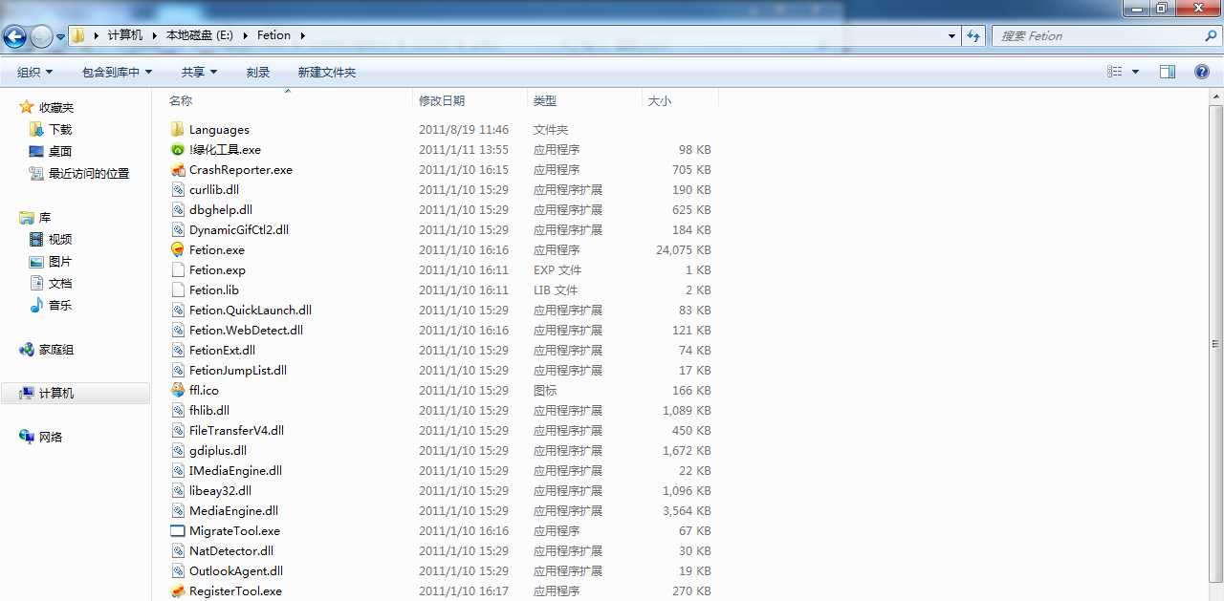
Task: Open the 共享 dropdown menu
Action: pos(200,72)
